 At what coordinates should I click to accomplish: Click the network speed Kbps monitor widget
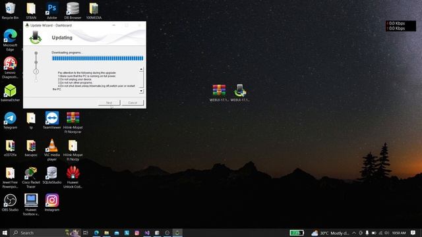pyautogui.click(x=401, y=26)
